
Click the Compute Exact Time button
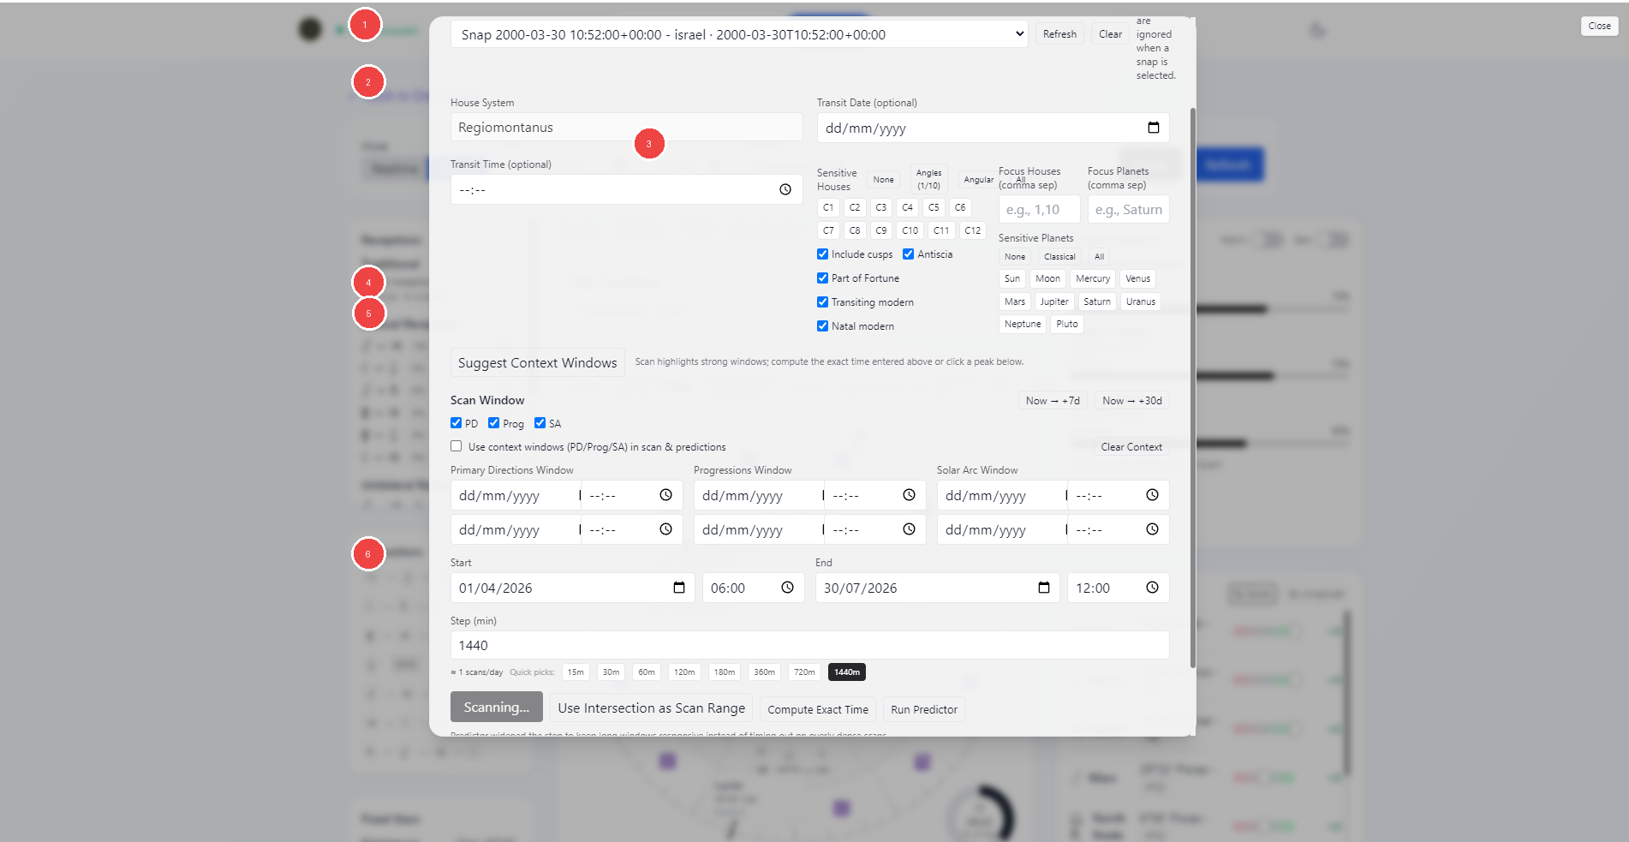(817, 709)
